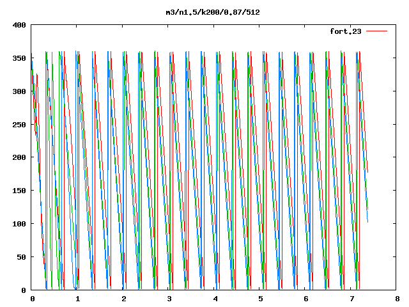This screenshot has height=307, width=409.
Task: Click x-axis label 8
Action: (397, 299)
